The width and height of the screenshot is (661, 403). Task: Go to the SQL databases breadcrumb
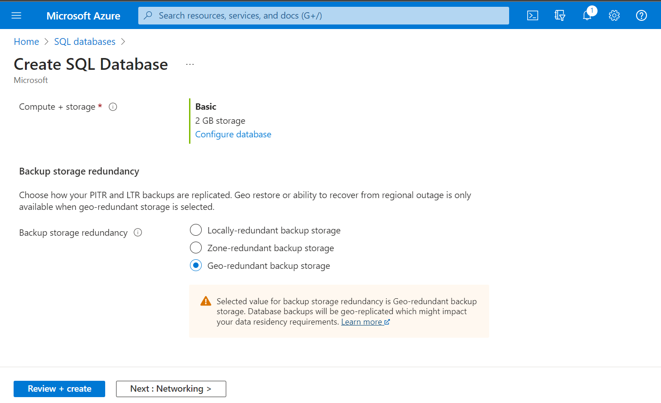pyautogui.click(x=85, y=42)
